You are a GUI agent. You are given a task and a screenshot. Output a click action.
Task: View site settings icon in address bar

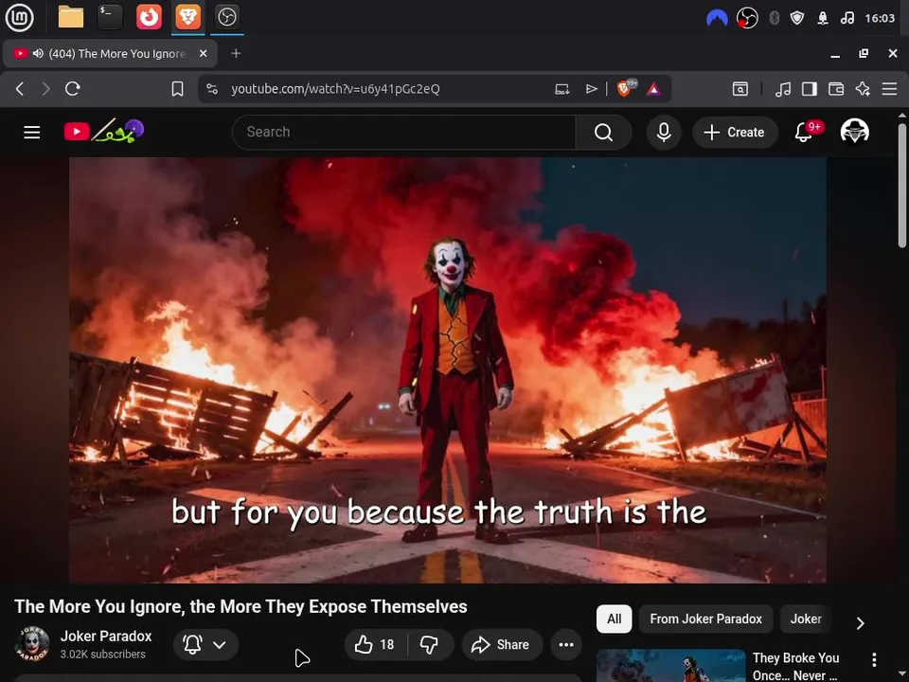[212, 89]
